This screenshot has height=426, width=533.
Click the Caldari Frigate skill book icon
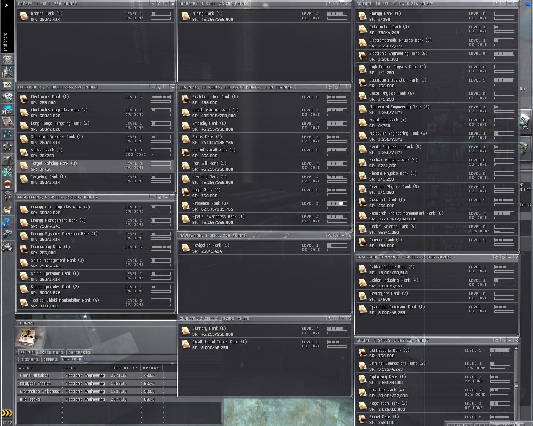tap(363, 270)
